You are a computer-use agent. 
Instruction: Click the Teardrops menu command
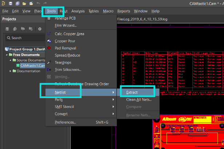[x=63, y=62]
